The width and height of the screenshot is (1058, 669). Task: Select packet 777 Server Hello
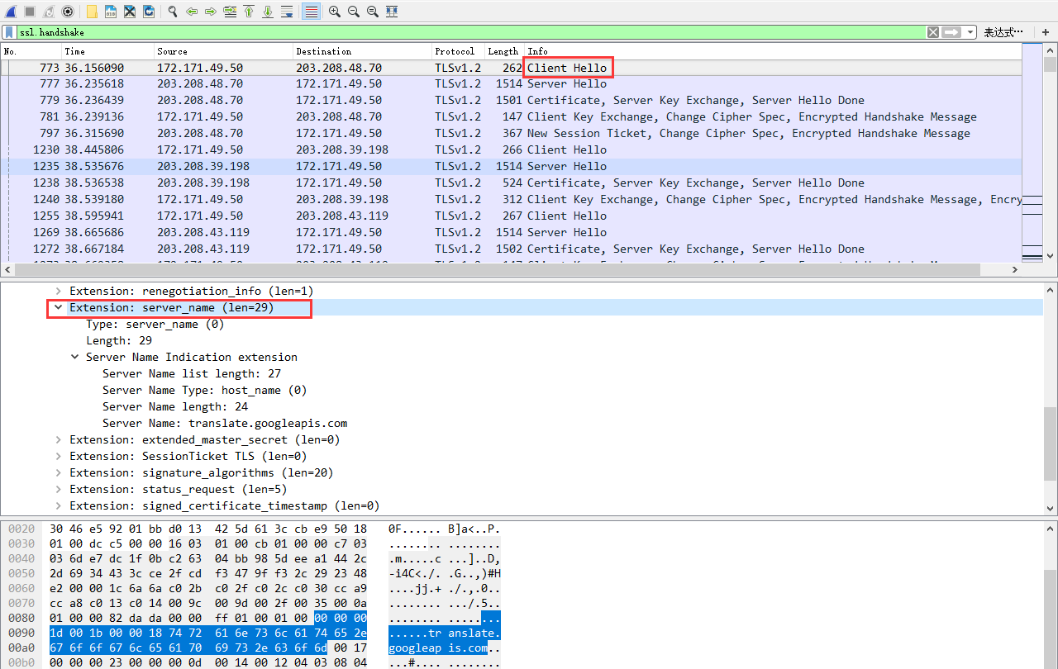[512, 84]
